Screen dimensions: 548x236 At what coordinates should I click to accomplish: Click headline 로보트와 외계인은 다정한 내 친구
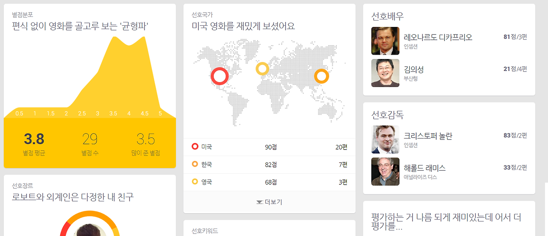coord(73,197)
